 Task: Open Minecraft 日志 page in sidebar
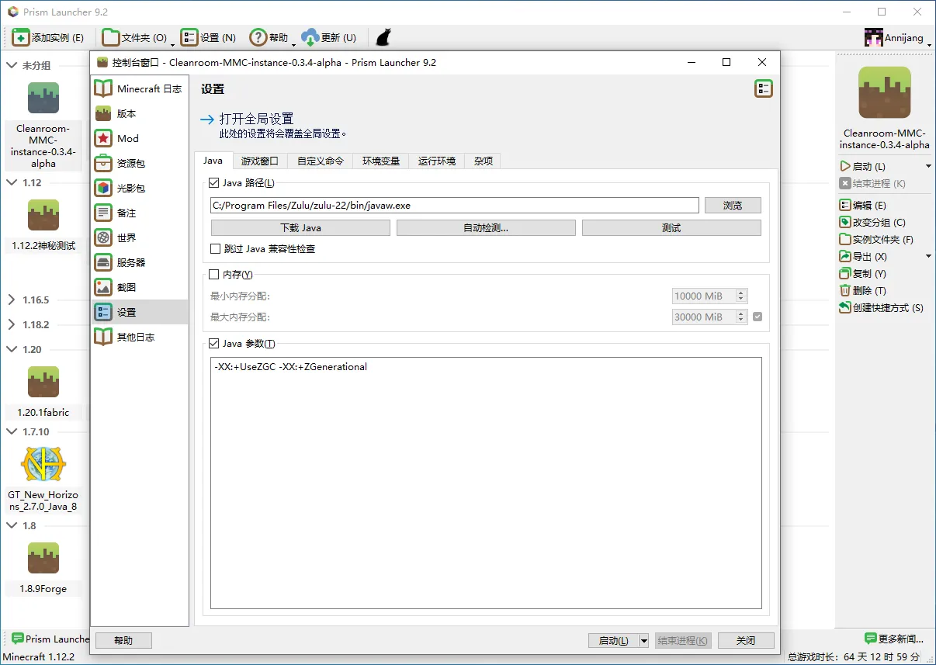tap(139, 88)
